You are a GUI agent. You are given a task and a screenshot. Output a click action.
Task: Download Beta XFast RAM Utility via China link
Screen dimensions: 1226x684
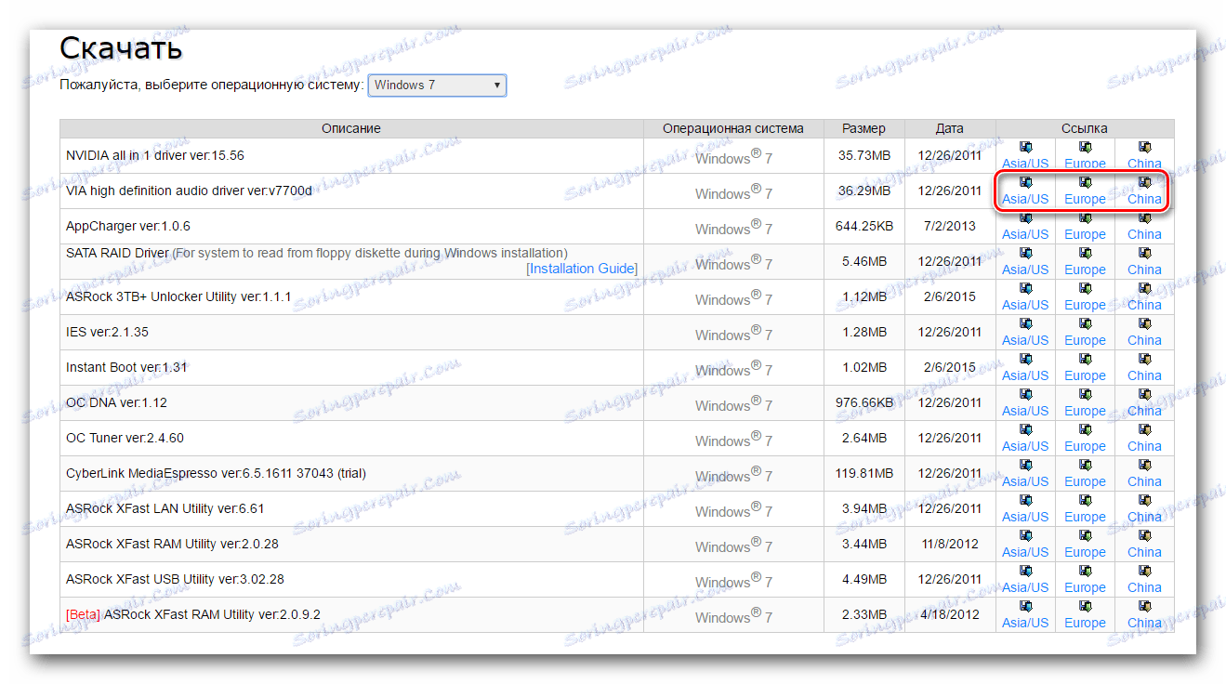tap(1144, 623)
